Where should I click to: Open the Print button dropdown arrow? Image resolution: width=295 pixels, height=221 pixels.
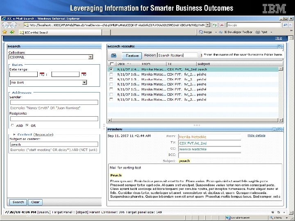coord(271,32)
